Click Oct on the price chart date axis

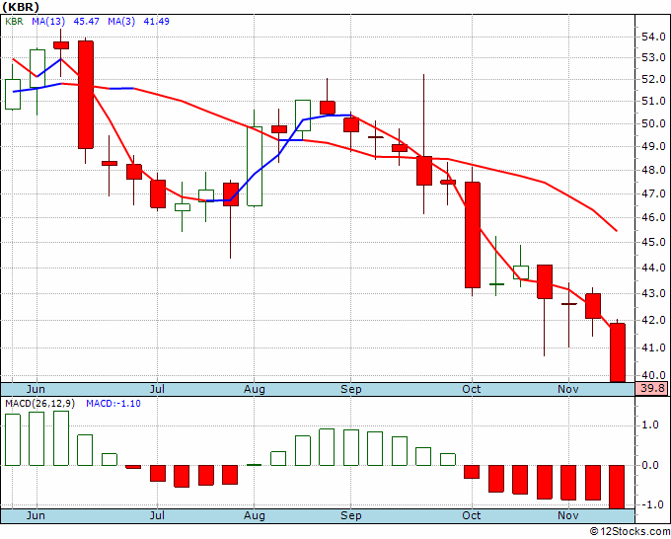(472, 389)
